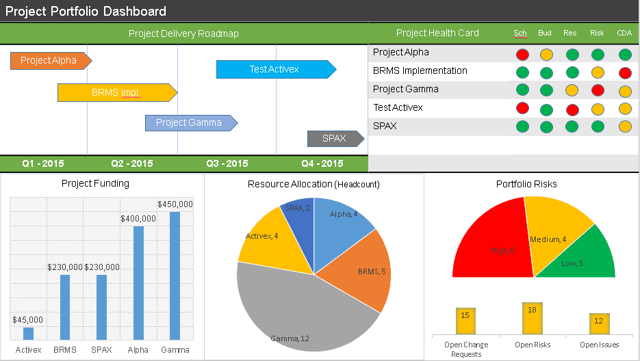
Task: Click the Open Risks bar showing 18
Action: click(533, 318)
